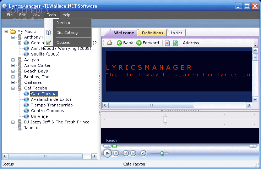This screenshot has width=261, height=169.
Task: Click the volume slider handle
Action: click(162, 153)
